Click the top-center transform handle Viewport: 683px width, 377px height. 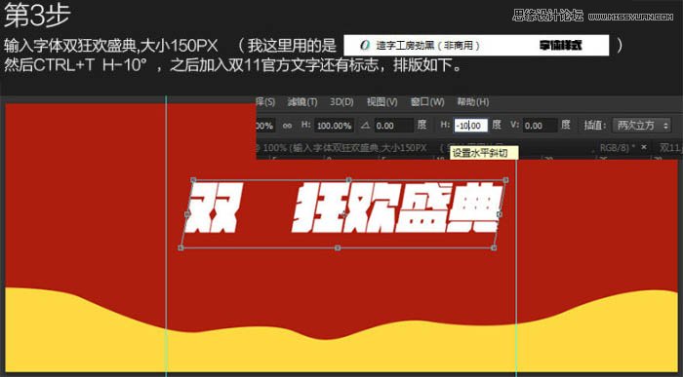tap(349, 179)
